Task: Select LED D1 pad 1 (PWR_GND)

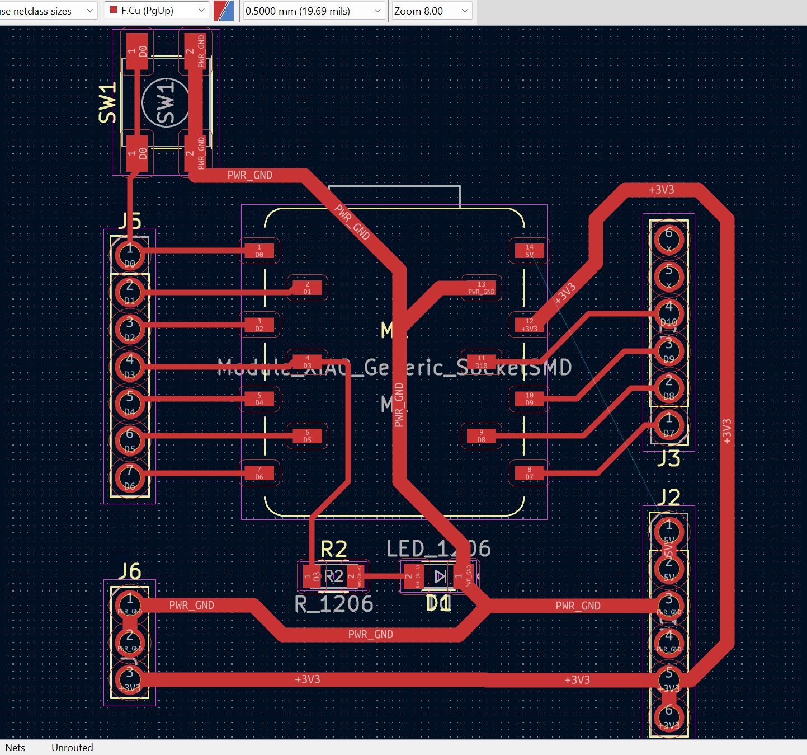Action: coord(464,576)
